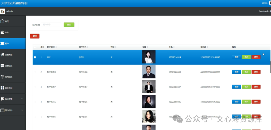Click 修改 for tenant 李玉叶
Screen dimensions: 271x130
pos(246,57)
